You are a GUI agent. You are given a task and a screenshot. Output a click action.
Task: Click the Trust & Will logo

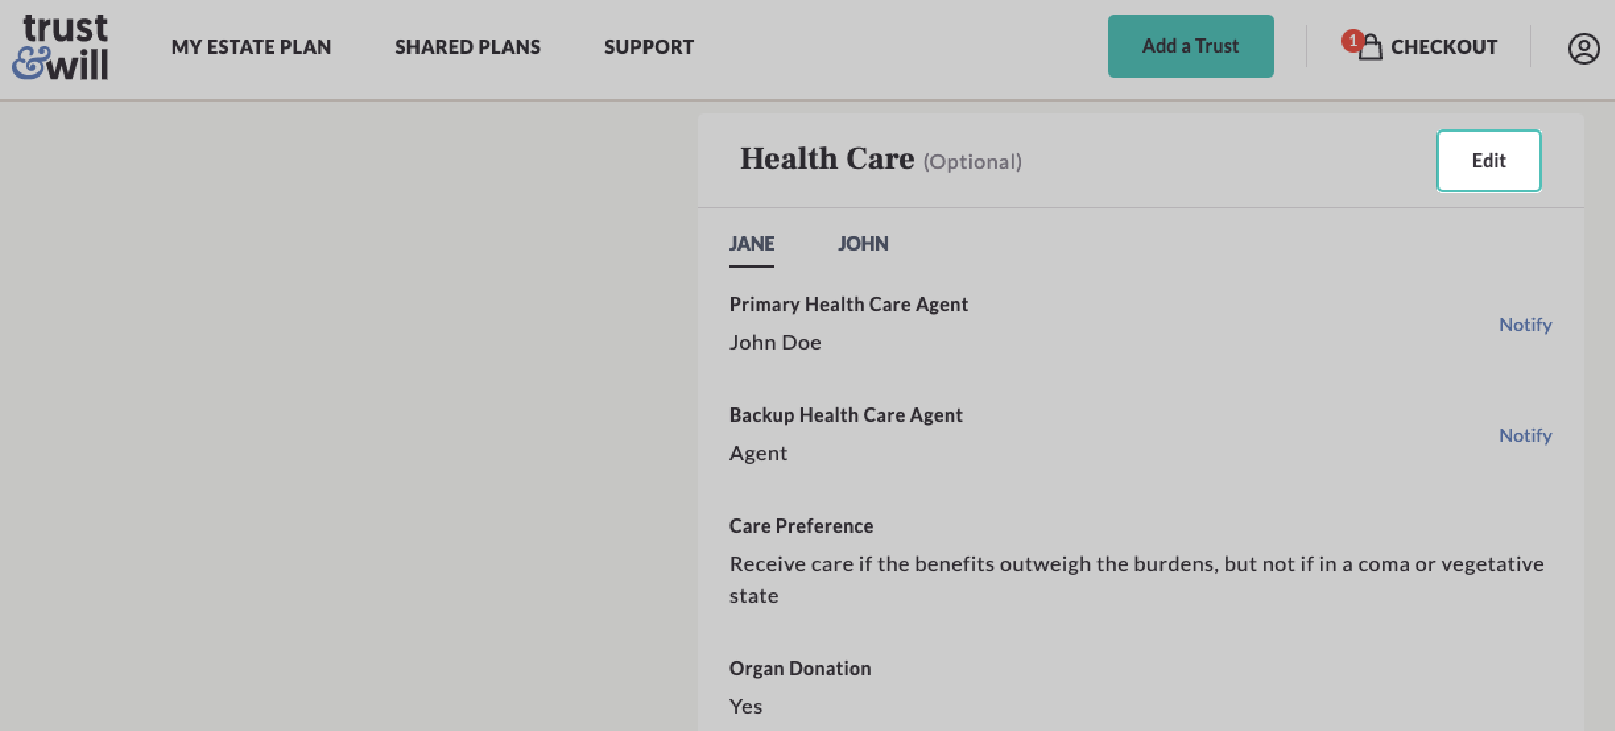click(60, 47)
